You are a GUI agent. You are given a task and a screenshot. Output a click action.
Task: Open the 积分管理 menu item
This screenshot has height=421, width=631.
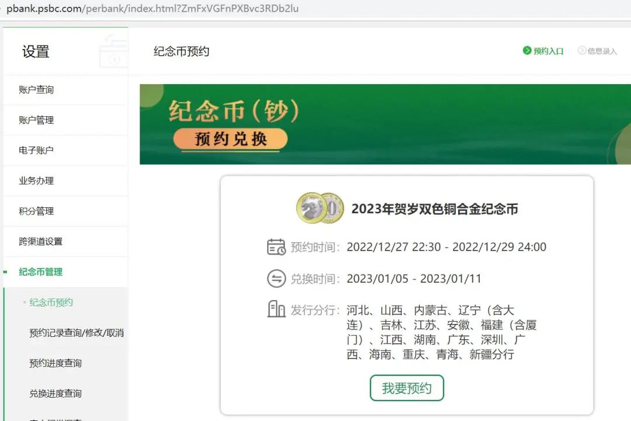(x=36, y=211)
